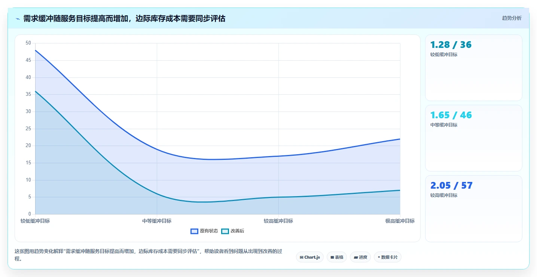The width and height of the screenshot is (537, 277).
Task: Open the 1.65 / 46 中等缓冲目标 card
Action: [474, 138]
